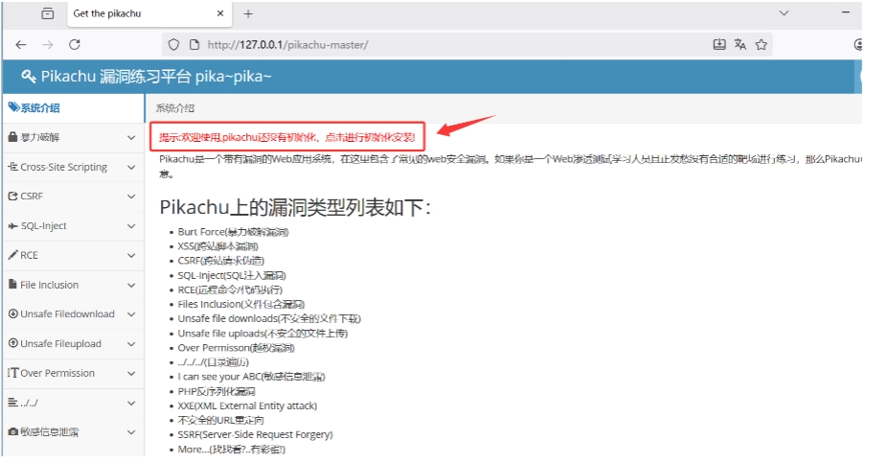Click the key icon in Pikachu header
Screen dimensions: 887x463
29,76
